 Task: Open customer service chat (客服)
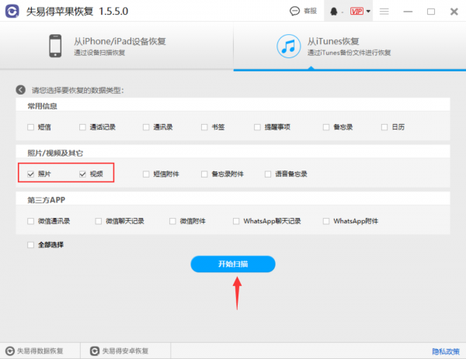coord(303,12)
